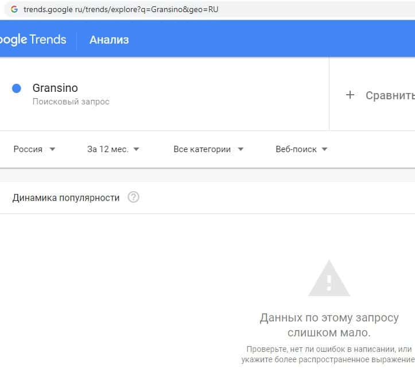Edit the Gransino search term

point(55,88)
